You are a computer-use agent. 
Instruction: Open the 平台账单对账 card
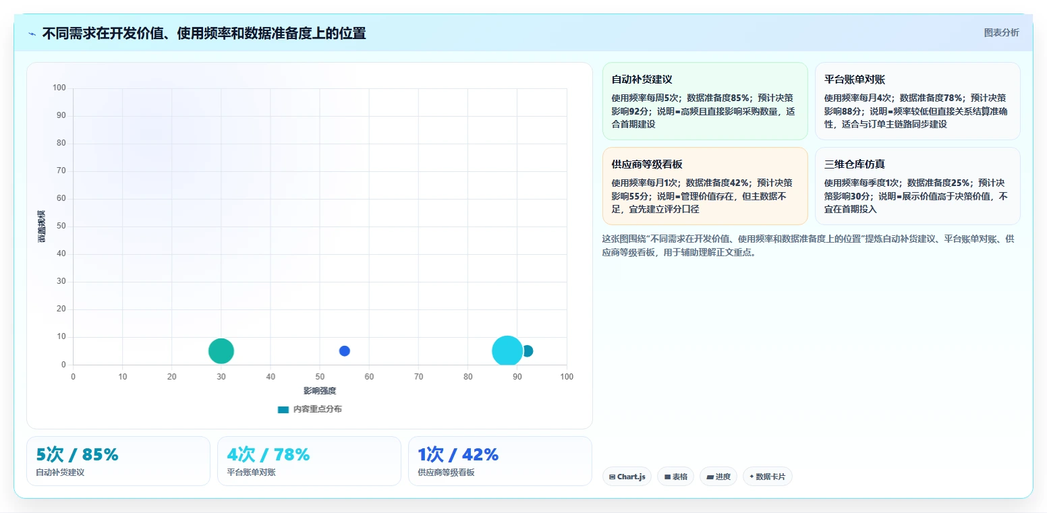(917, 101)
